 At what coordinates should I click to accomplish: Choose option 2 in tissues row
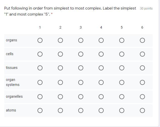pyautogui.click(x=60, y=68)
